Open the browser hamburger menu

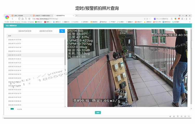coord(190,19)
